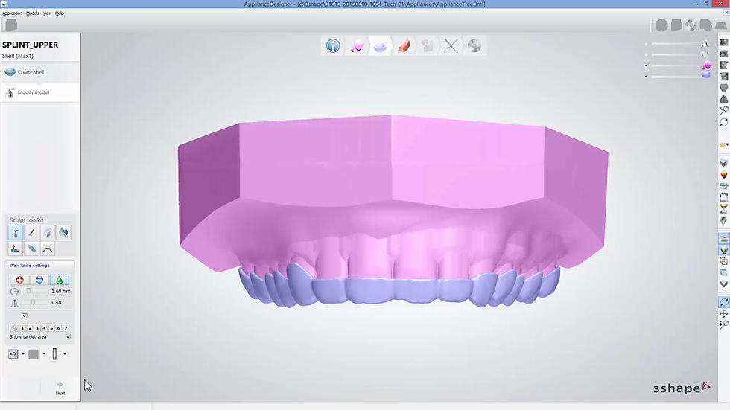
Task: Click the auto-zoom magnifier icon
Action: click(723, 111)
